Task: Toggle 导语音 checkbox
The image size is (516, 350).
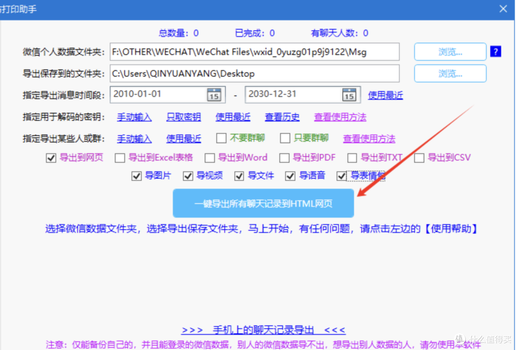Action: click(x=290, y=176)
